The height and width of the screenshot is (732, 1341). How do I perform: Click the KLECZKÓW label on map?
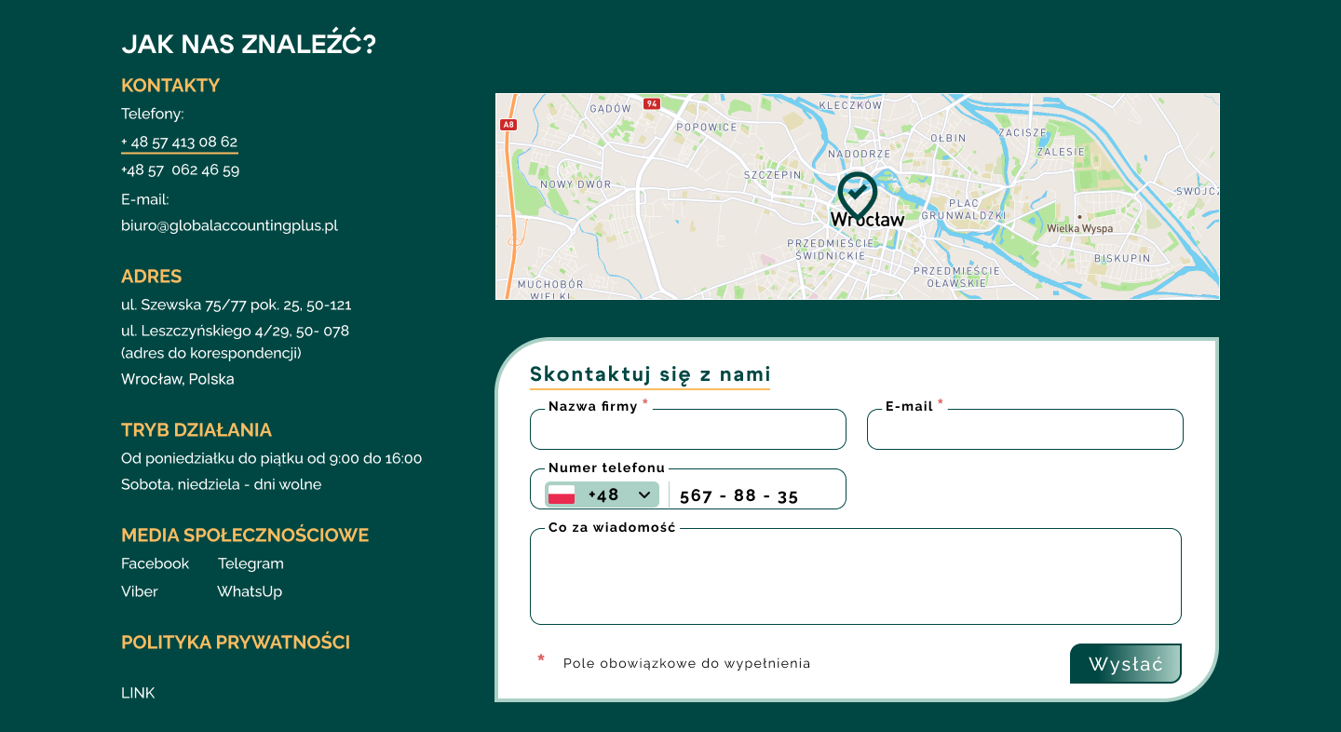(850, 106)
